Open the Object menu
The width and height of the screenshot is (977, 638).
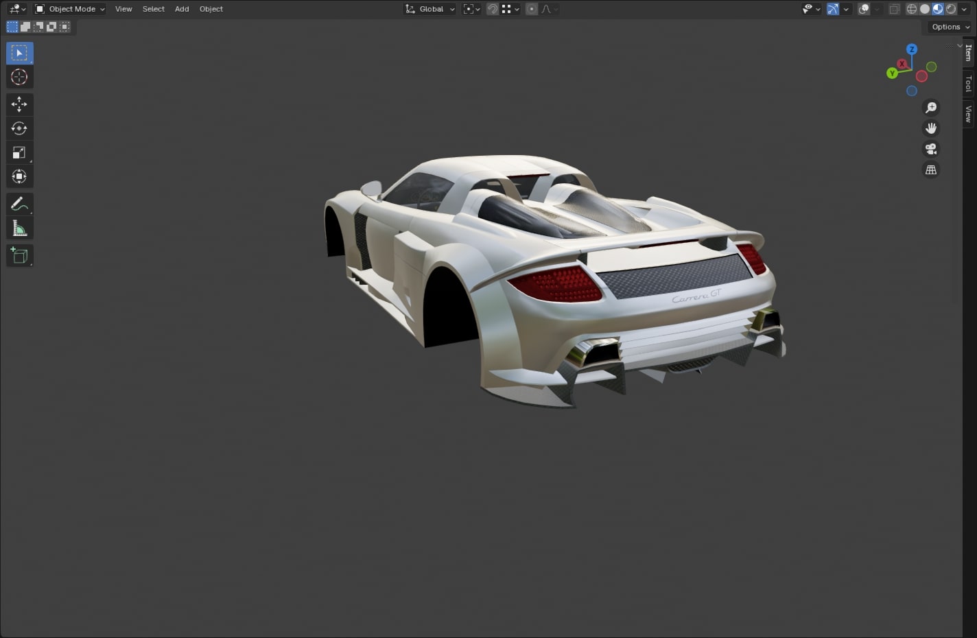coord(211,9)
